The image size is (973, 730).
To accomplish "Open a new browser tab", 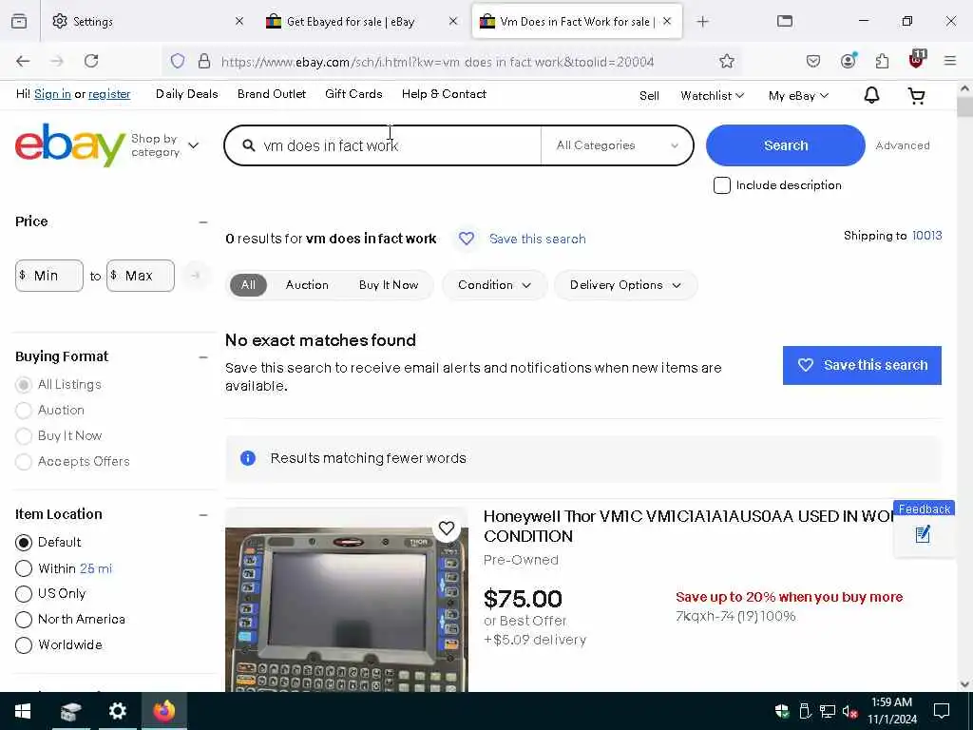I will [x=702, y=22].
